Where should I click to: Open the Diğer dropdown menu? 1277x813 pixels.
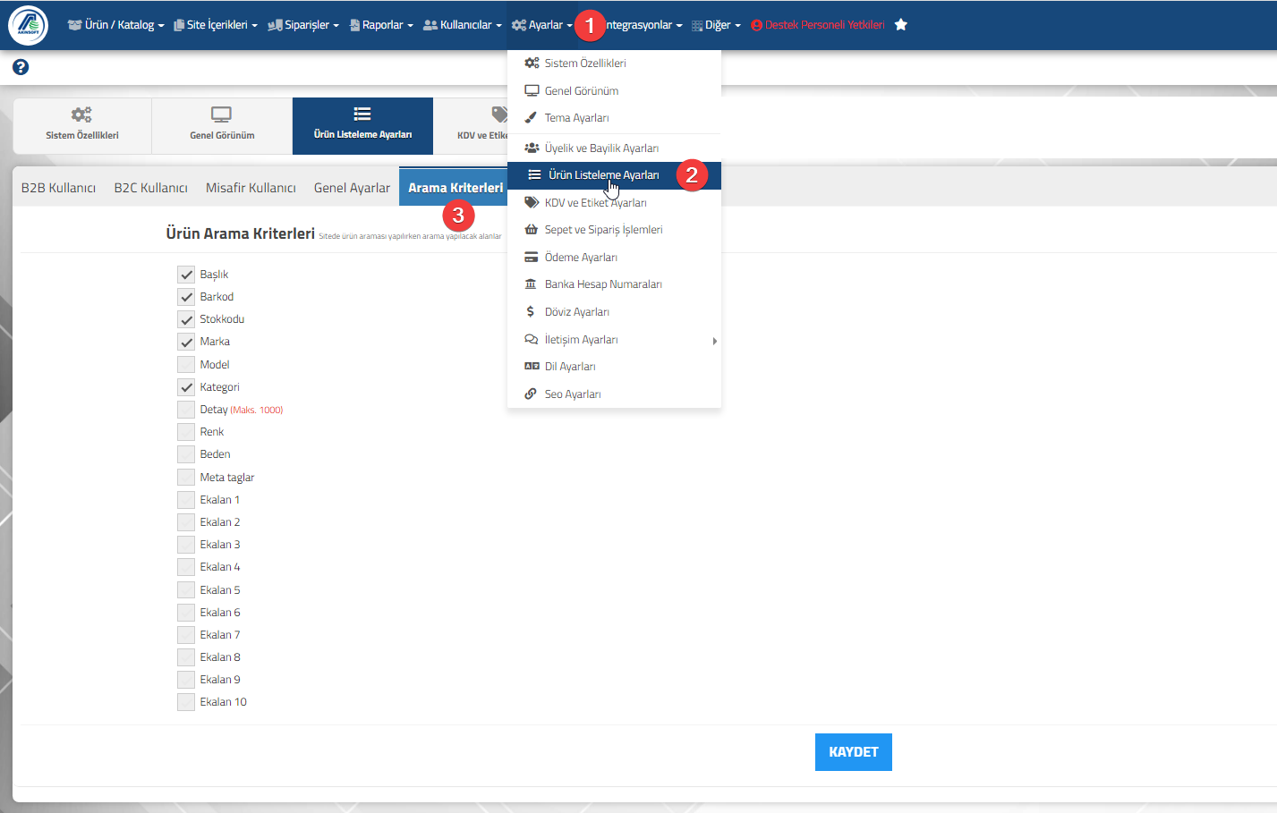coord(716,25)
